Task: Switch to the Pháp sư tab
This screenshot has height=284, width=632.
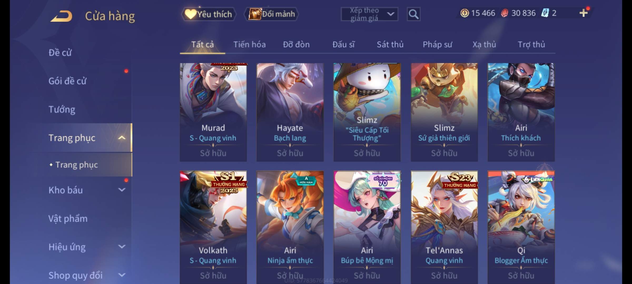Action: (437, 44)
